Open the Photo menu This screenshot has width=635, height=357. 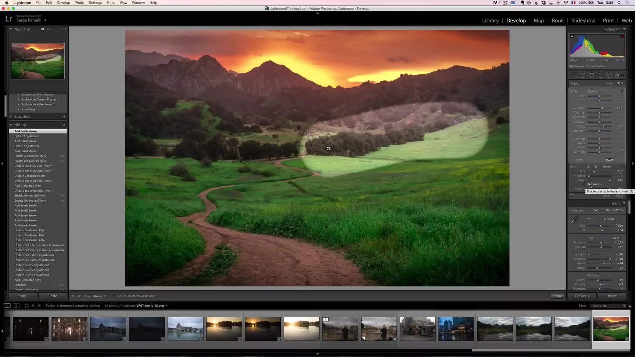[x=79, y=3]
